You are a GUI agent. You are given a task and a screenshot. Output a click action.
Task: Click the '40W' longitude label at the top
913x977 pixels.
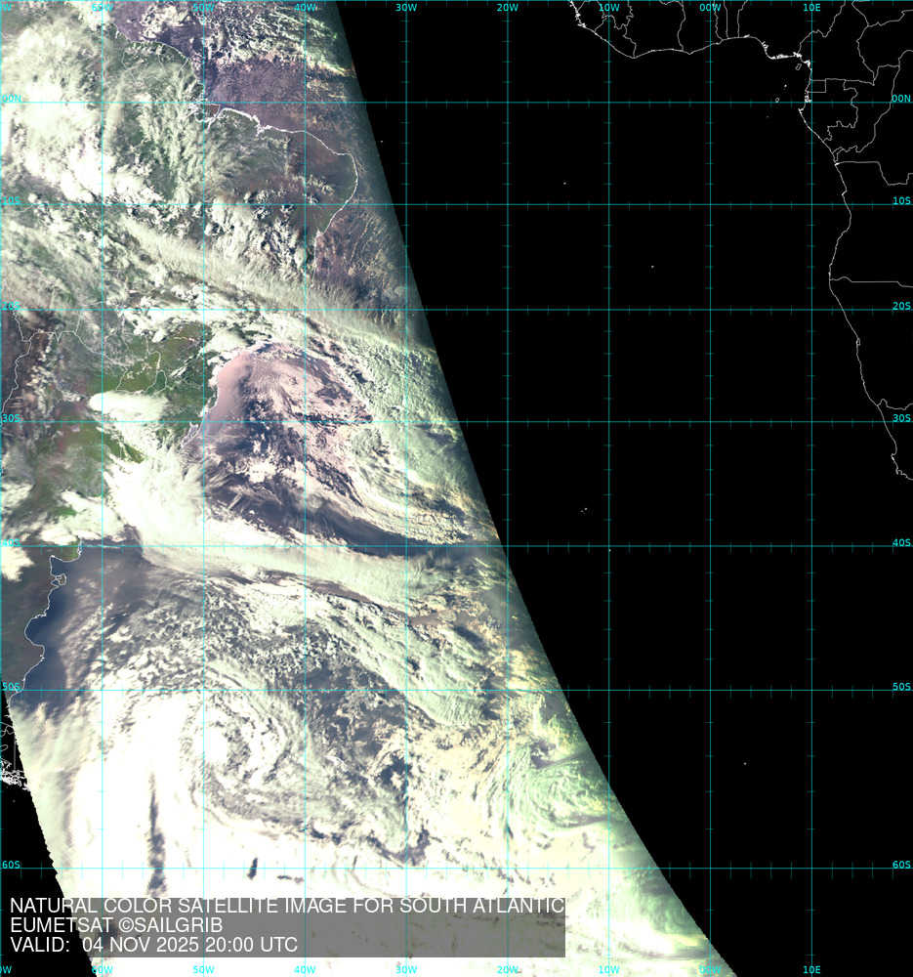tap(305, 8)
